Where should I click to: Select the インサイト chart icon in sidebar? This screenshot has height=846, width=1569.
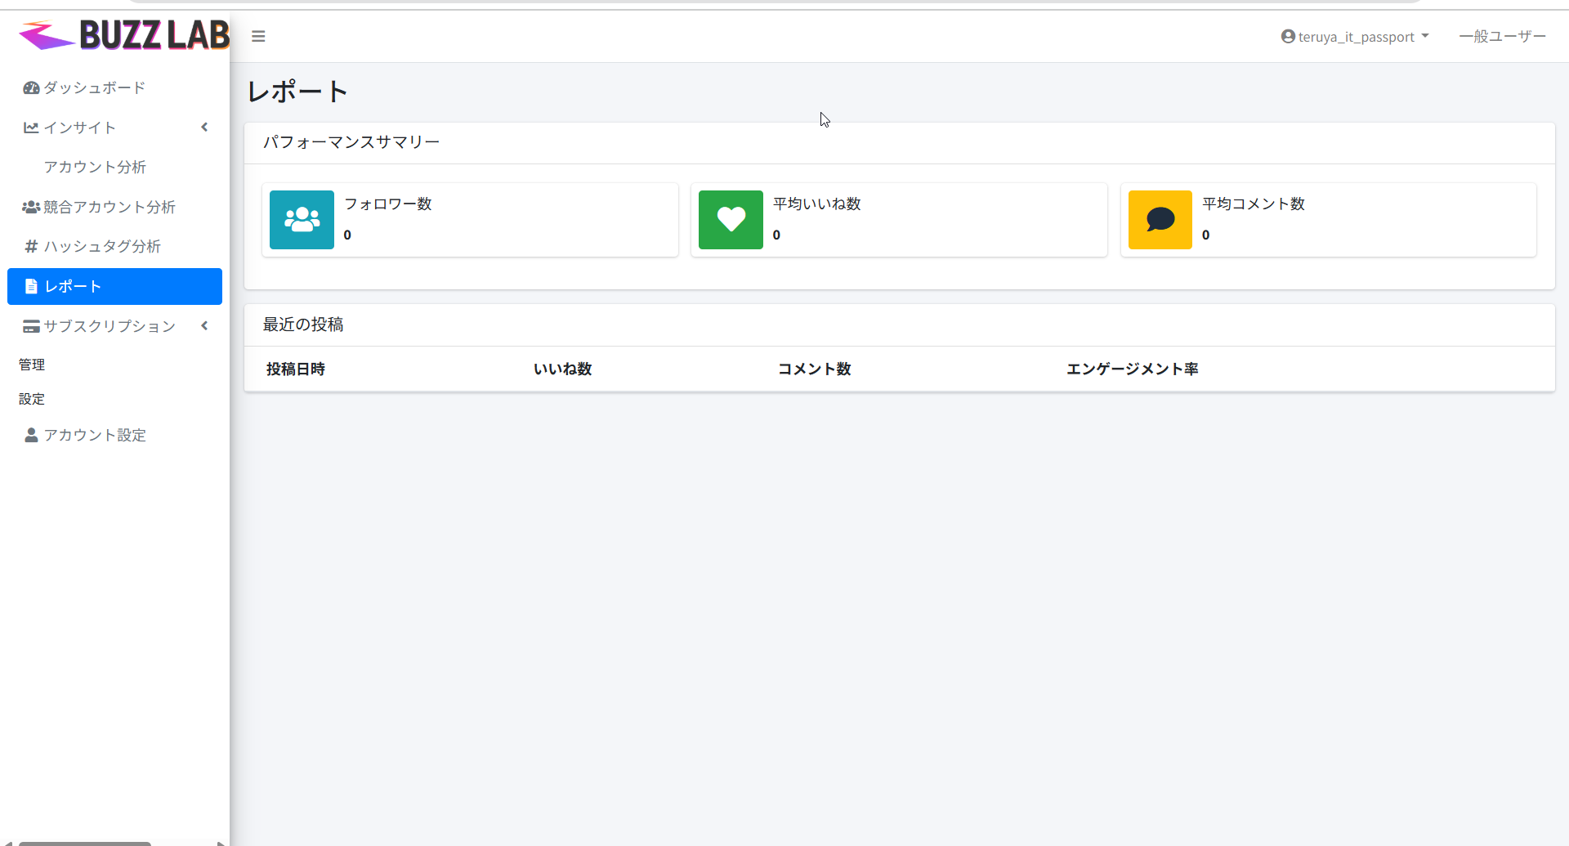[30, 128]
